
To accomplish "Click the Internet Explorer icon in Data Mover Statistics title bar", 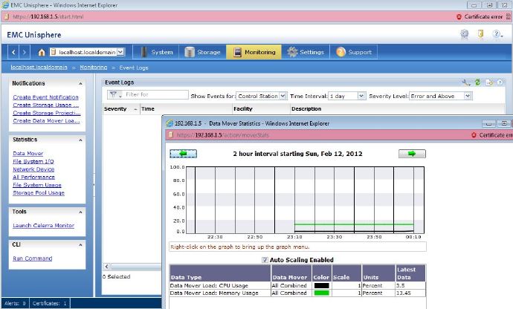I will pyautogui.click(x=170, y=123).
